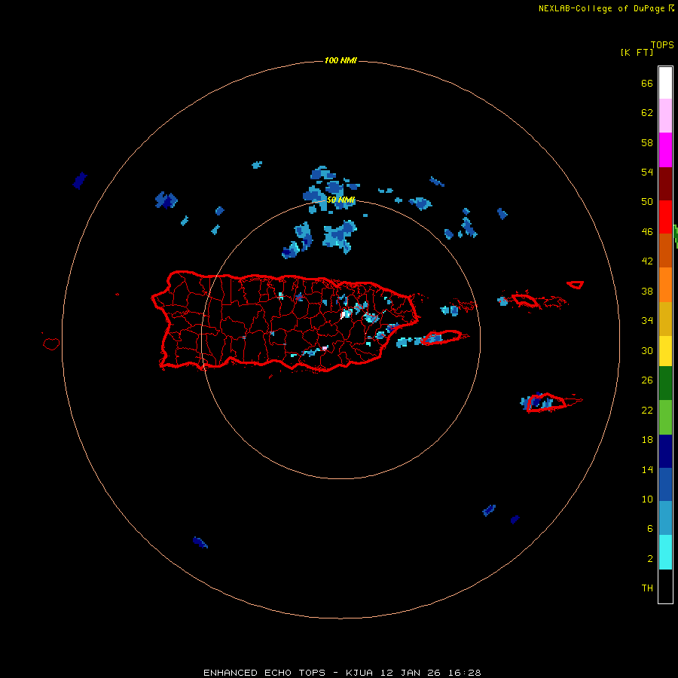Click the 14 legend value
The height and width of the screenshot is (678, 678).
647,469
